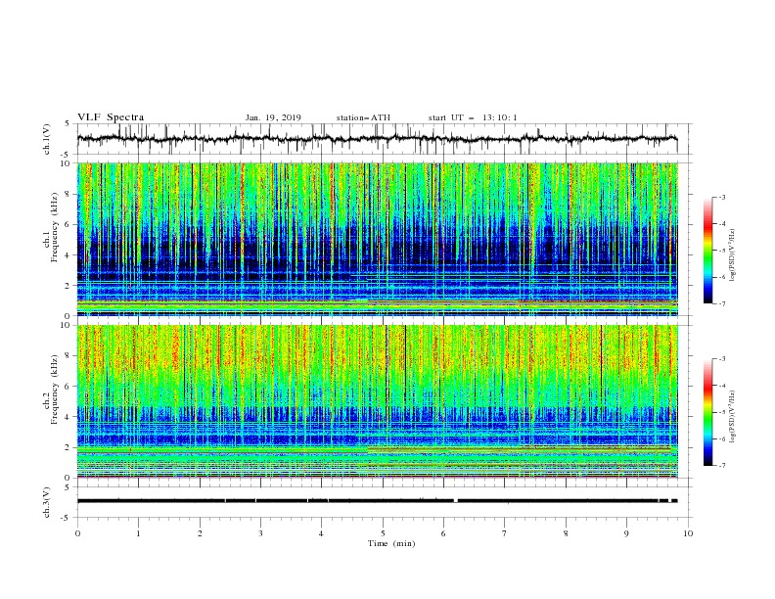Viewport: 775px width, 599px height.
Task: Click the "-7" tick on the ch.1 colorbar
Action: click(722, 303)
